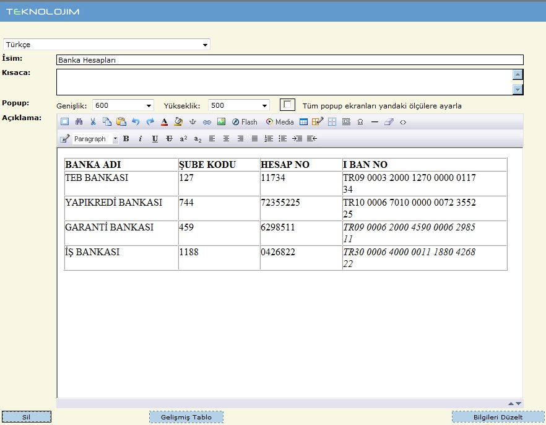Click the 'TEB BANKASI' table cell
The image size is (546, 425).
point(121,183)
